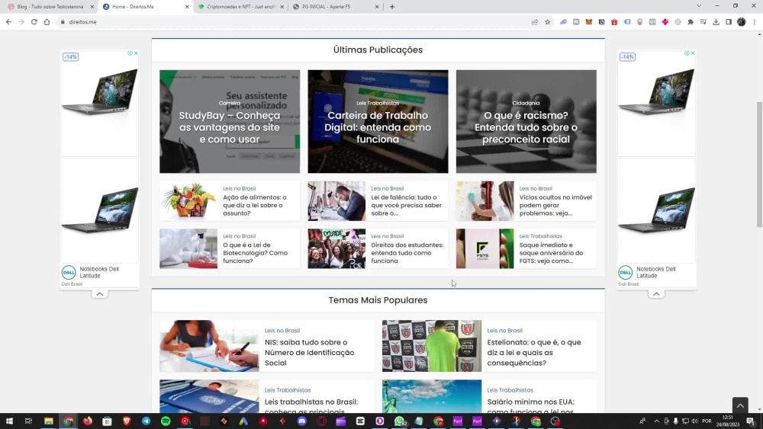
Task: Collapse the right Dell ad with chevron
Action: (656, 294)
